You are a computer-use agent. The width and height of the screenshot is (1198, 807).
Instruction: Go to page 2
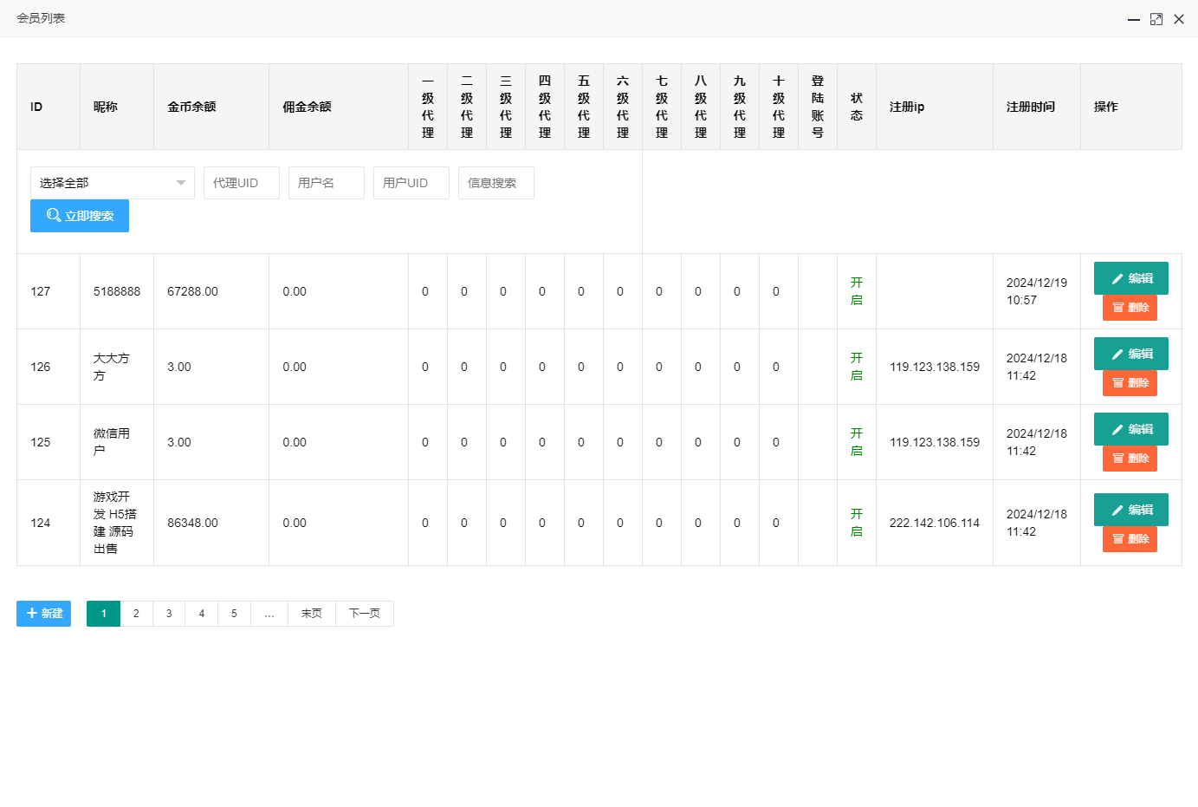pyautogui.click(x=136, y=614)
